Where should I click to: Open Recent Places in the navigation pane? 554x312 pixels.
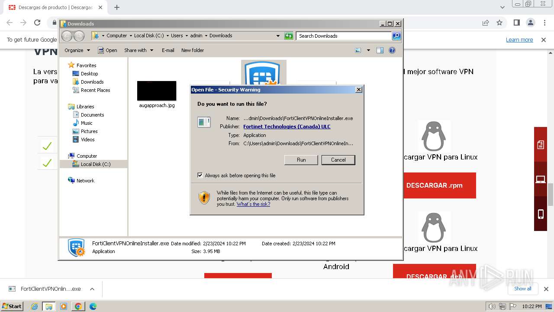[x=95, y=90]
